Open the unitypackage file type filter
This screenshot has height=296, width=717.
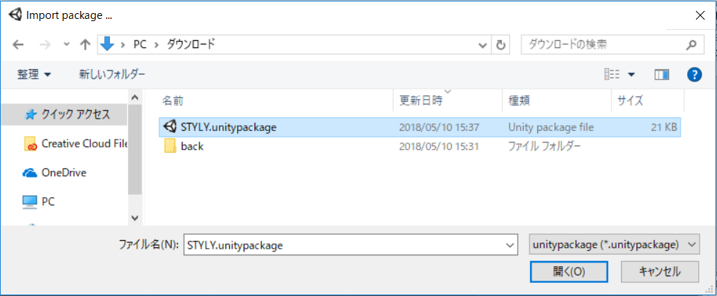(x=614, y=245)
